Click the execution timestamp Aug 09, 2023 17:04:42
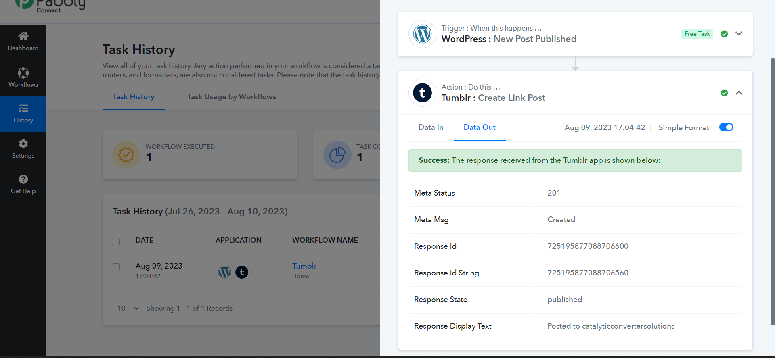775x358 pixels. pos(605,128)
